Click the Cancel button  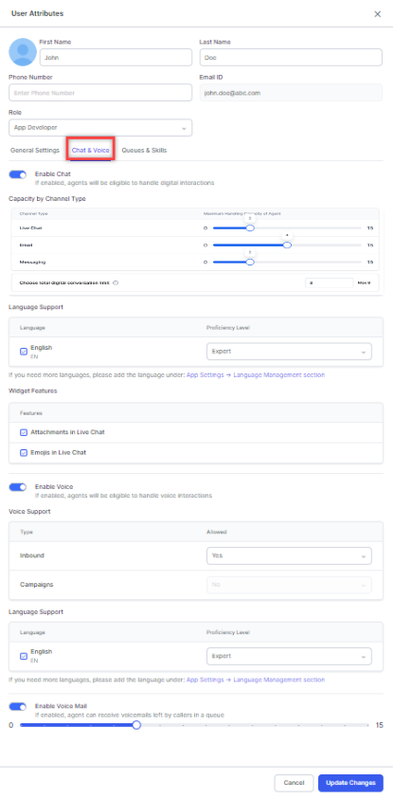tap(294, 783)
